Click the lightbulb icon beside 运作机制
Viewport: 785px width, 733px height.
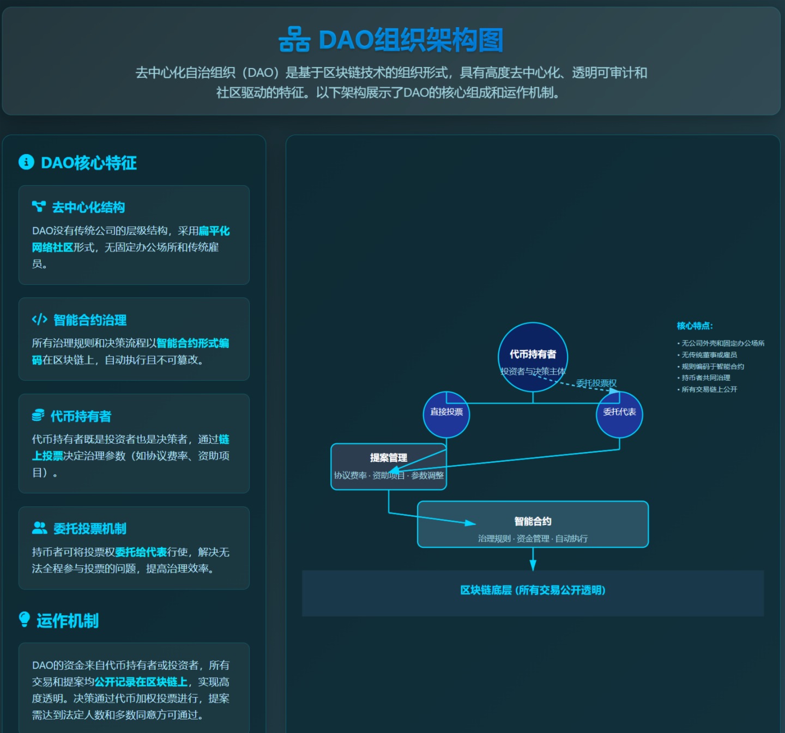coord(25,620)
